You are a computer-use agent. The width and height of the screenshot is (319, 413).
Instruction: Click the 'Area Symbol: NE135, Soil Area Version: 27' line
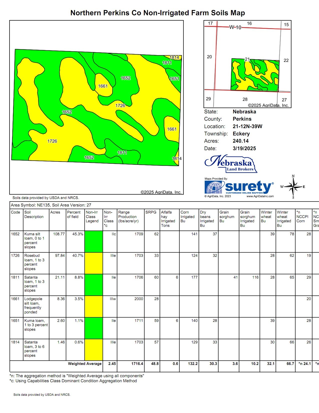tap(51, 205)
